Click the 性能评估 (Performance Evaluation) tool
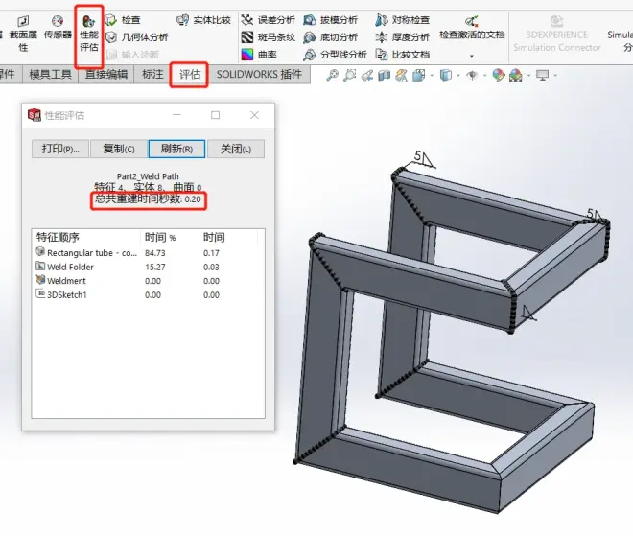Screen dimensions: 633x536 [88, 32]
